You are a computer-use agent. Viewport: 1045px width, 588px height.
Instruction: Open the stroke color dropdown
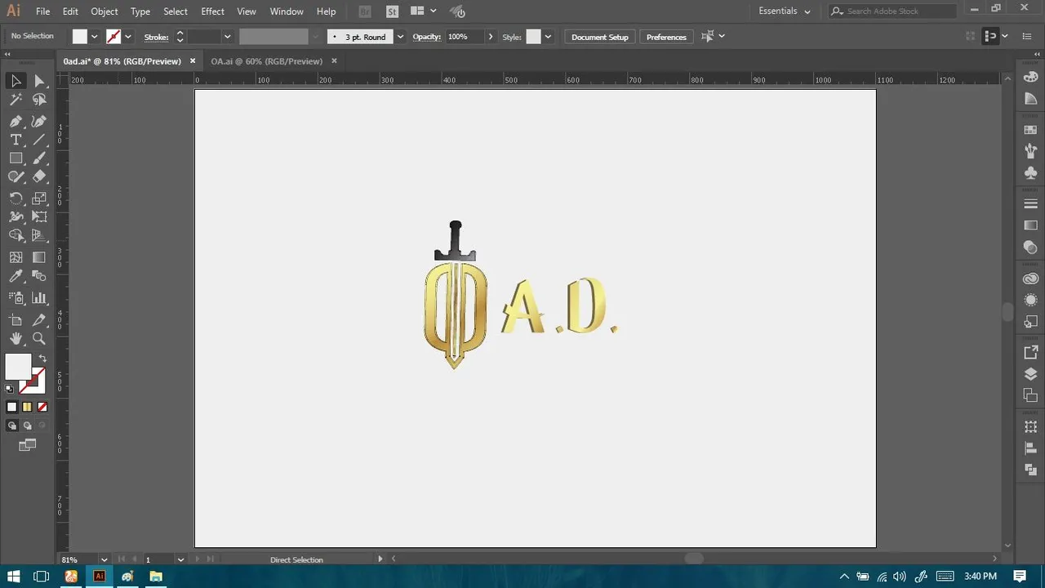pos(128,37)
